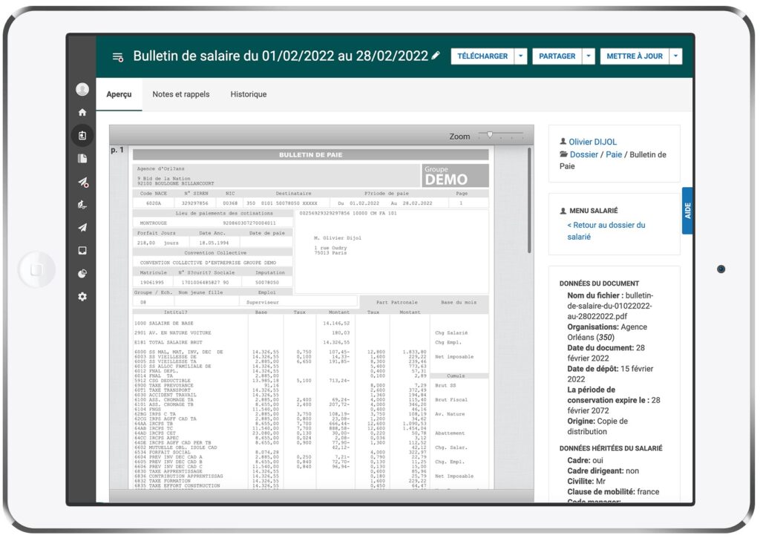Click the Télécharger button

pos(482,56)
